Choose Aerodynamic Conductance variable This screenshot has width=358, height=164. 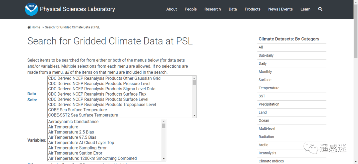(73, 122)
